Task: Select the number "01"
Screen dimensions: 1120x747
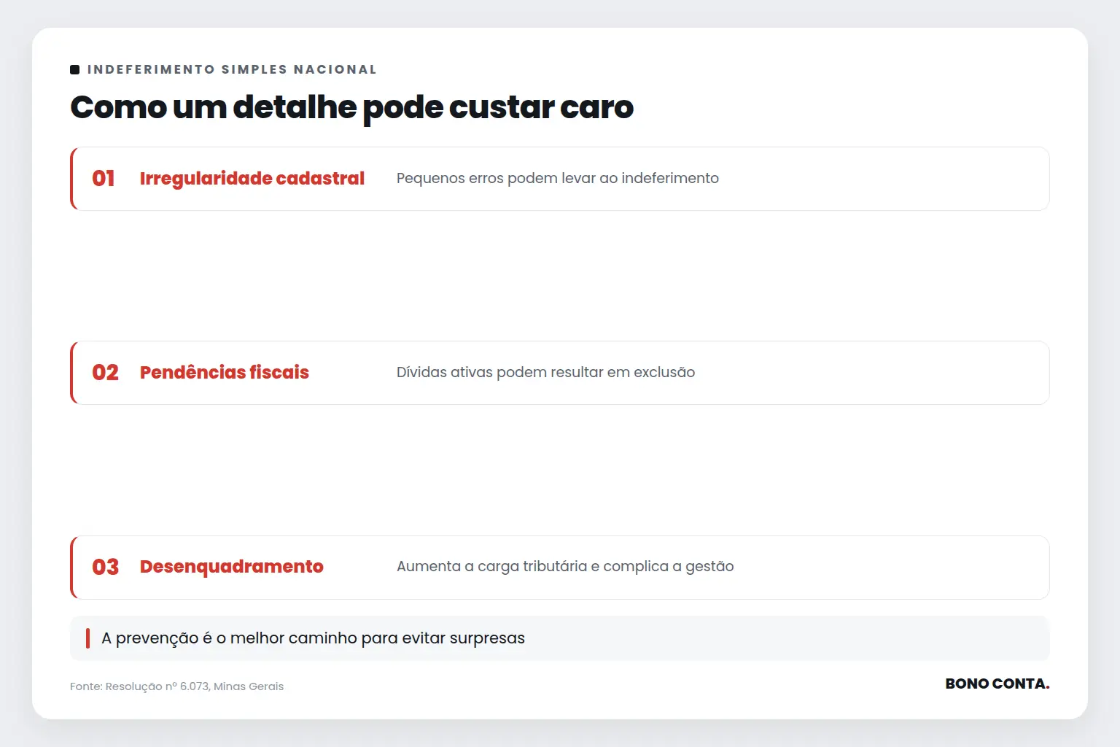Action: pyautogui.click(x=104, y=179)
